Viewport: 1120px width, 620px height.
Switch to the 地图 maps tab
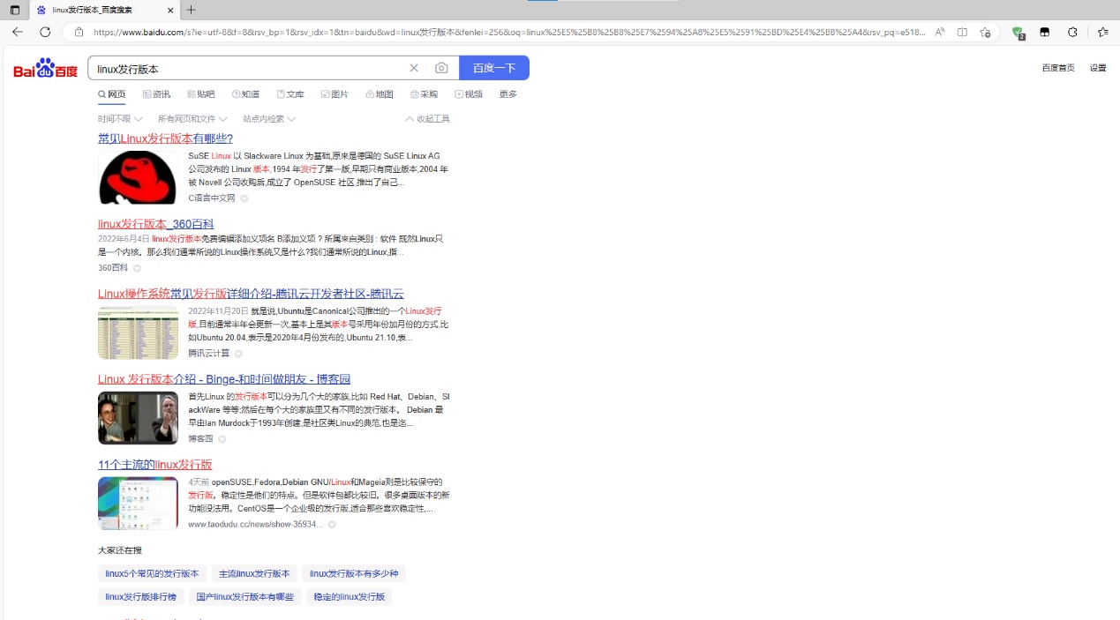click(x=380, y=94)
